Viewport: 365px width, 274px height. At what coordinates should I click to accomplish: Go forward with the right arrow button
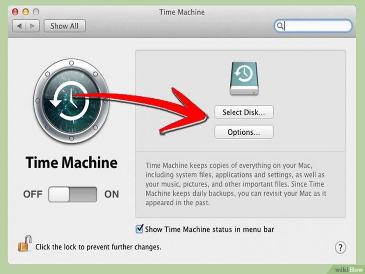pyautogui.click(x=33, y=26)
